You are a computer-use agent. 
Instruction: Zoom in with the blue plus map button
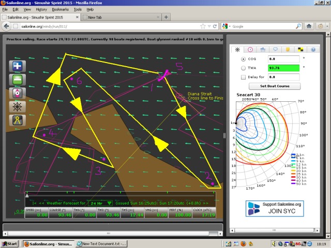17,66
